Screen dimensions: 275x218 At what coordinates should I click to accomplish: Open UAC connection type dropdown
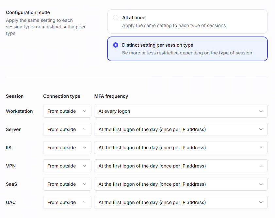67,202
